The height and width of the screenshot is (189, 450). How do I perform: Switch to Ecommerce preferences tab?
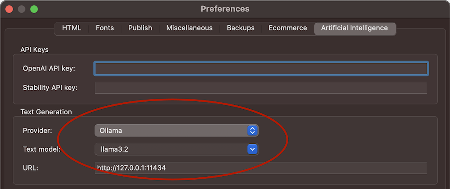pyautogui.click(x=288, y=28)
